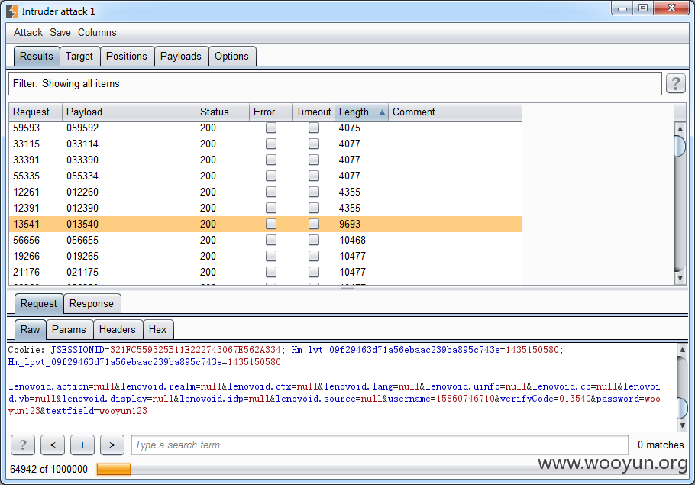Toggle Error checkbox for request 21176
695x485 pixels.
271,272
